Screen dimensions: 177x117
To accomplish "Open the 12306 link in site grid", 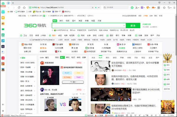I will coord(59,48).
